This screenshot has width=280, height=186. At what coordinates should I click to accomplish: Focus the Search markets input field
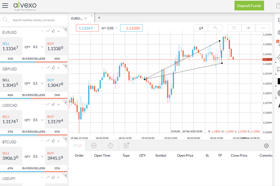coord(34,20)
